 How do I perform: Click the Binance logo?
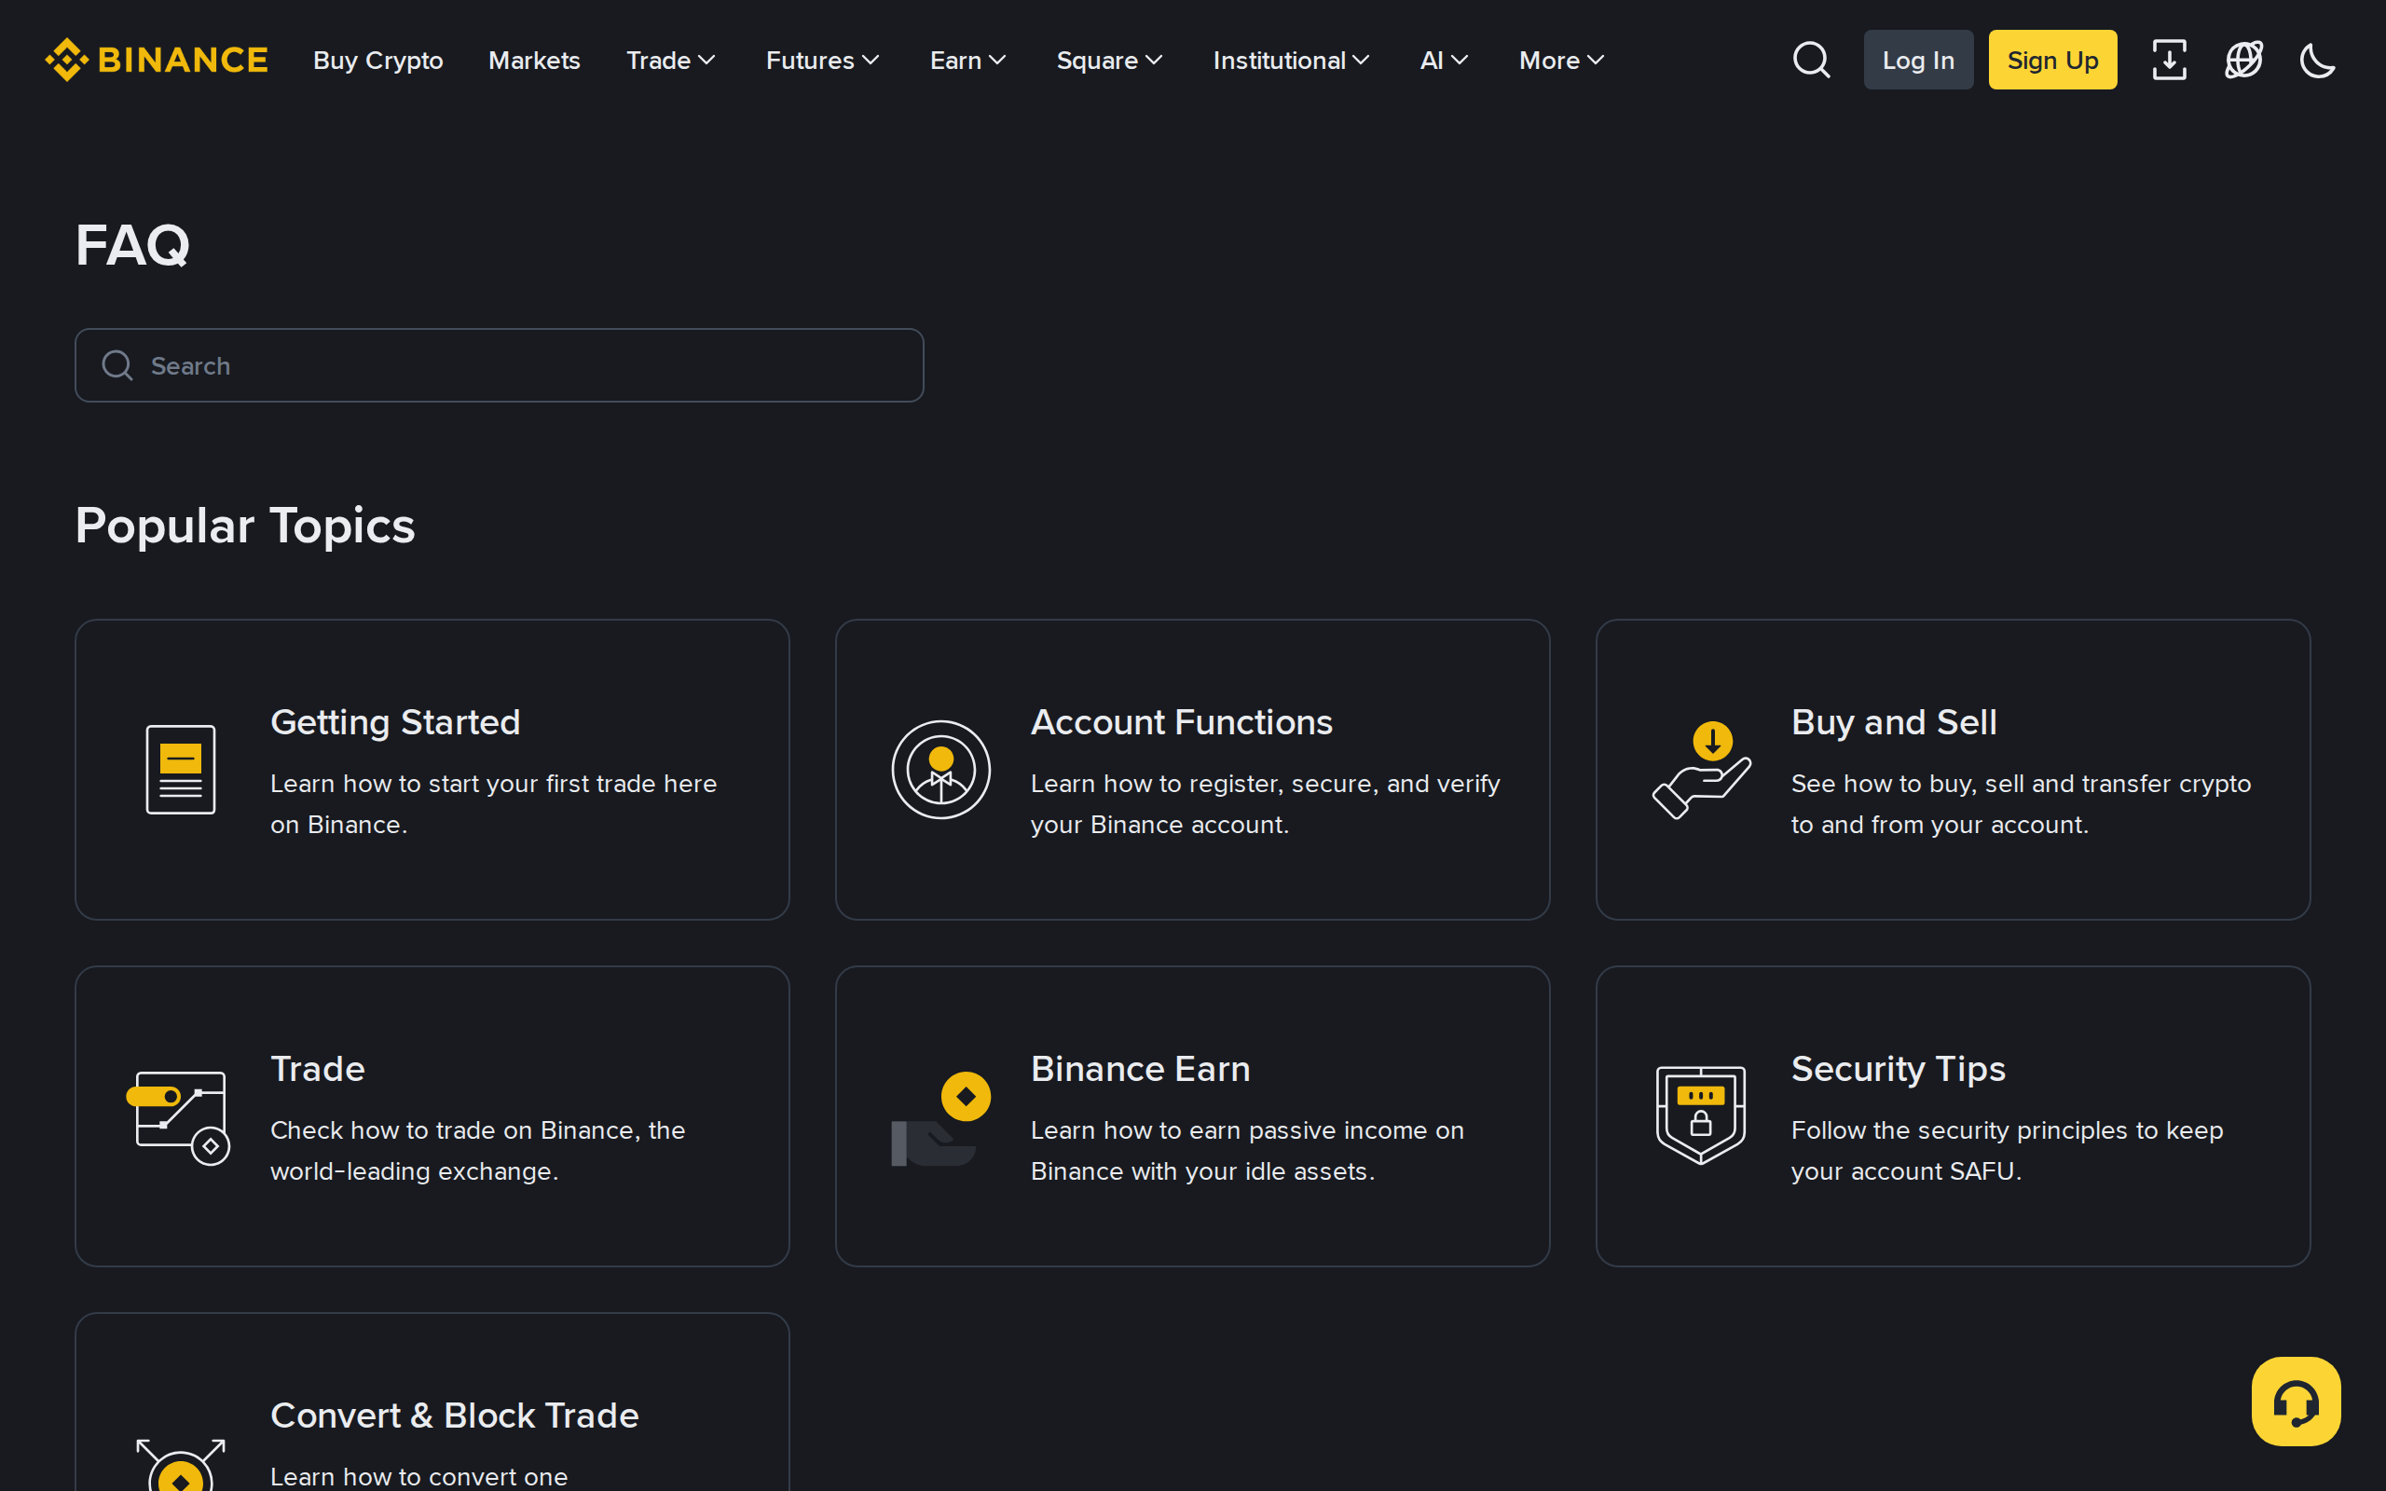point(157,61)
